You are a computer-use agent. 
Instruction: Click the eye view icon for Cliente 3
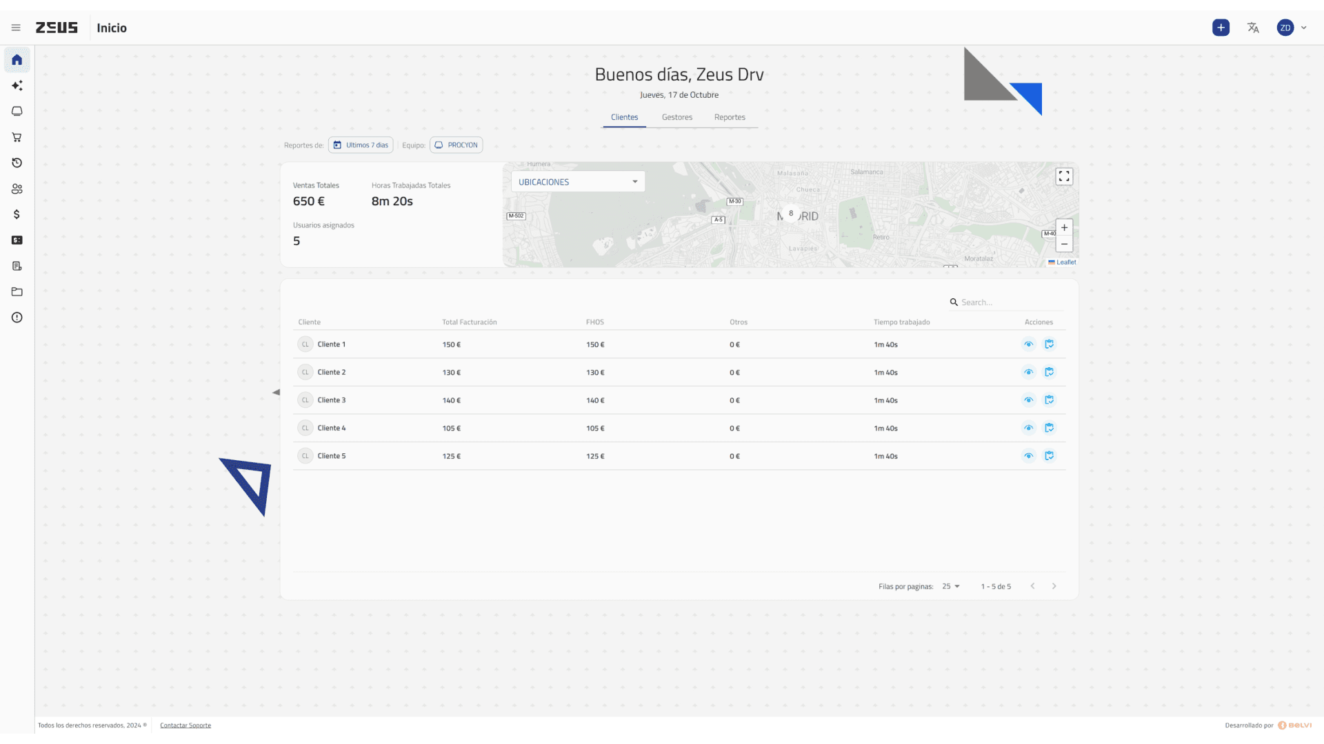(1028, 400)
